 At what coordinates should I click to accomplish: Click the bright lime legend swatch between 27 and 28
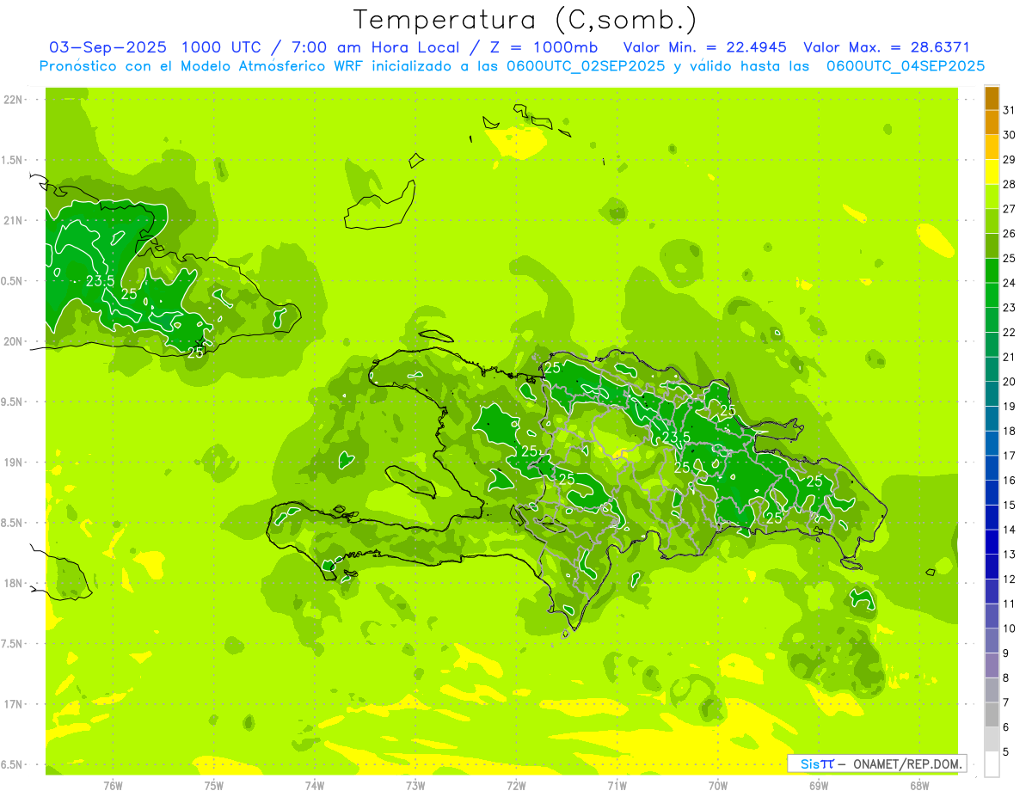point(992,197)
